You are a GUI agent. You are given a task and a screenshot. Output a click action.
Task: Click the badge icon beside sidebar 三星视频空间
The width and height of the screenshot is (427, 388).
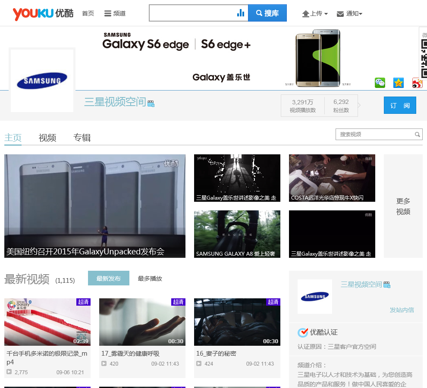point(387,285)
